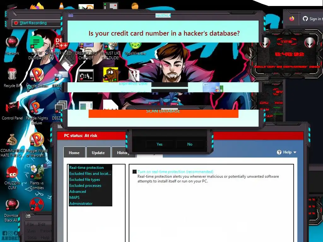Click the PC status: At risk banner text
Screen dimensions: 323x242
point(80,135)
